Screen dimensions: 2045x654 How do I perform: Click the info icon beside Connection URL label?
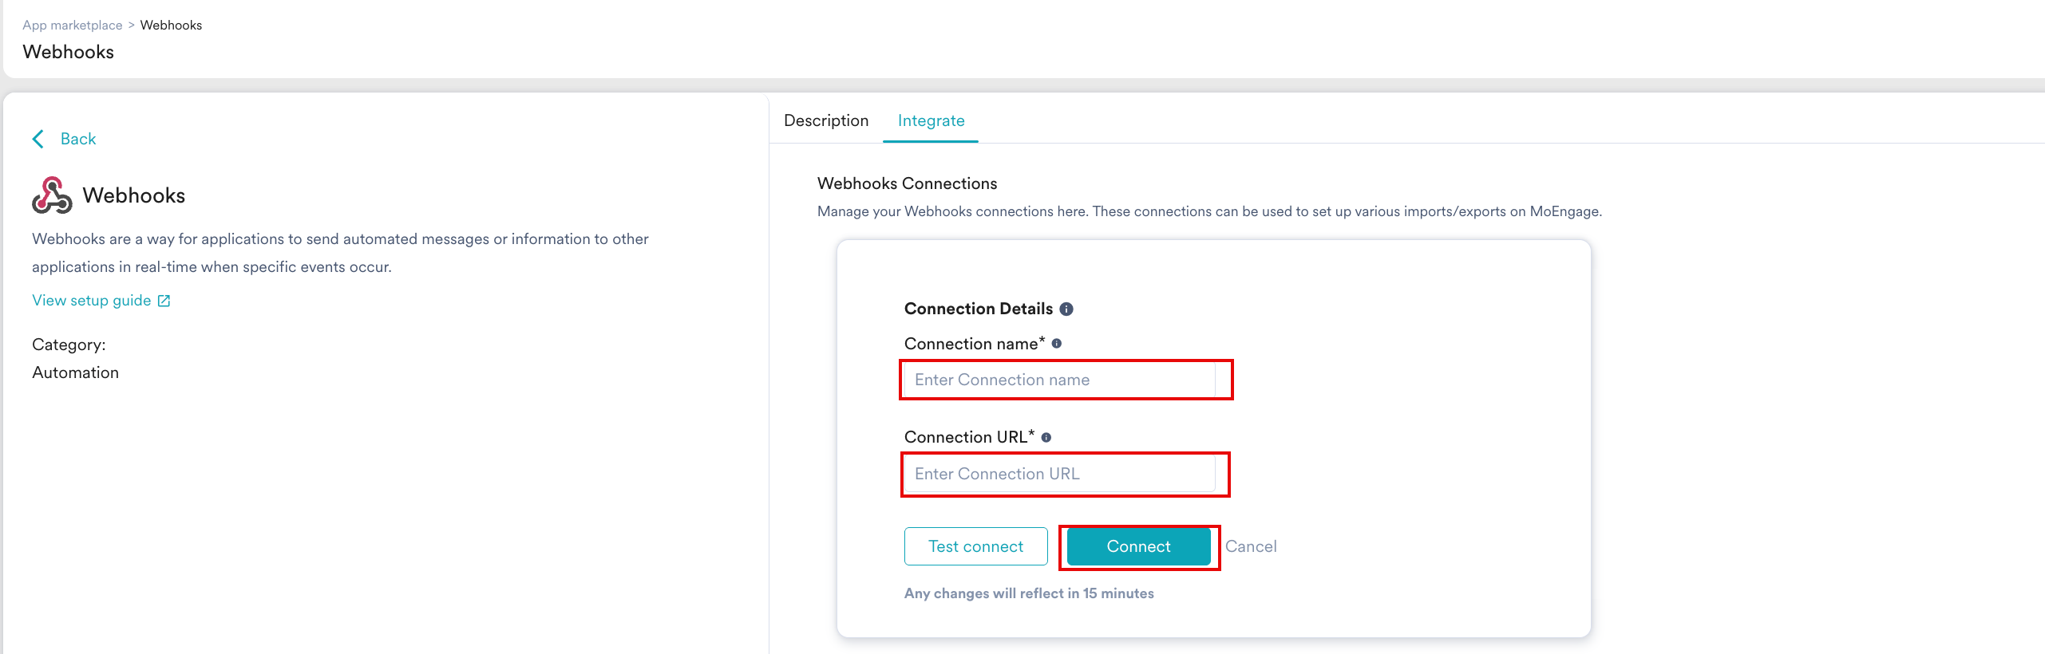click(1046, 438)
